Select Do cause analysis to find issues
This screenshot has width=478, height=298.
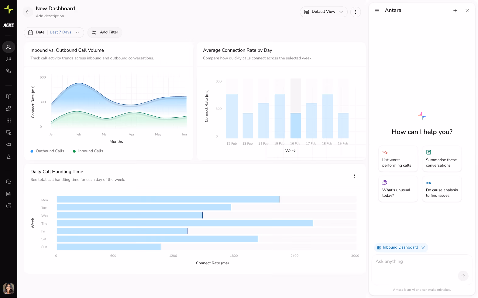pyautogui.click(x=442, y=189)
